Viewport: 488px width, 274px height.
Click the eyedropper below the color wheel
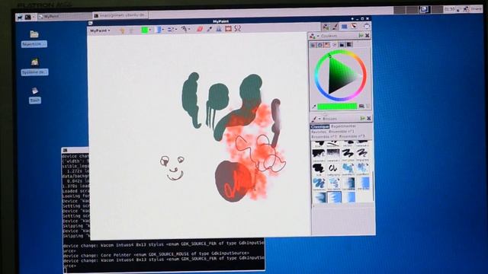(x=313, y=107)
